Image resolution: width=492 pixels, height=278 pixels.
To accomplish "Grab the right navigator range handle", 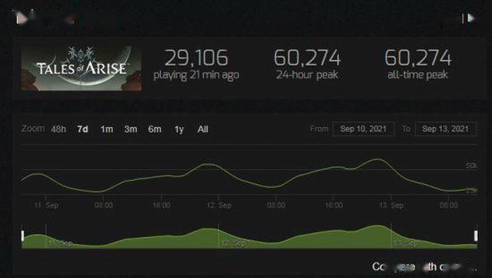I will tap(475, 236).
